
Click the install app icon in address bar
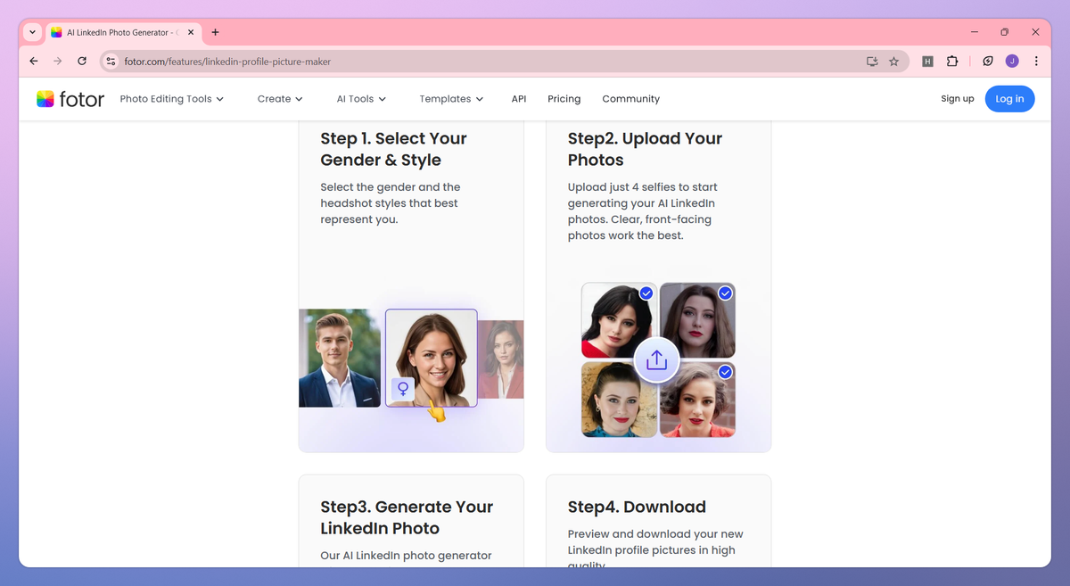(872, 62)
